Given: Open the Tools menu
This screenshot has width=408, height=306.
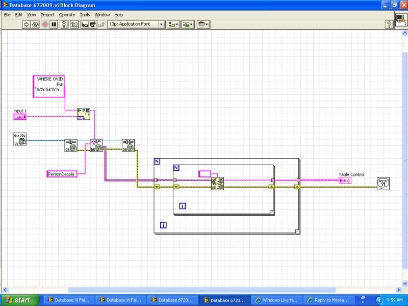Looking at the screenshot, I should tap(85, 15).
